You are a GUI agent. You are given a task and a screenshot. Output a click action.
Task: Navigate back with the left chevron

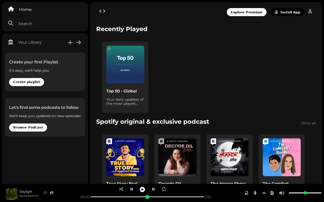coord(100,11)
